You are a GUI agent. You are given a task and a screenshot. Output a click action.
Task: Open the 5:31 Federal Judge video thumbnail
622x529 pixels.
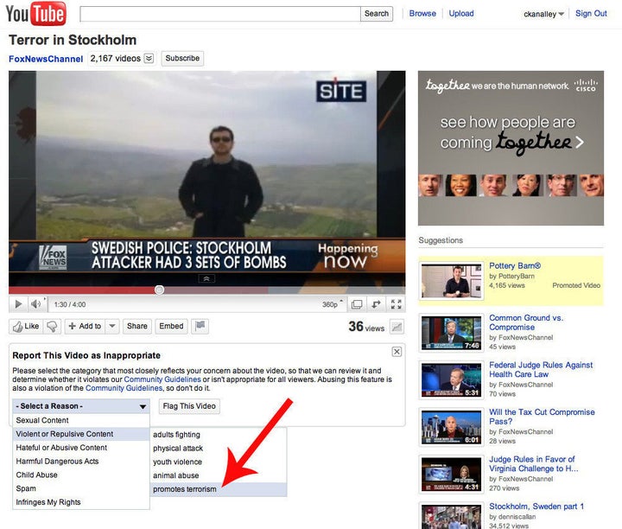(x=452, y=379)
